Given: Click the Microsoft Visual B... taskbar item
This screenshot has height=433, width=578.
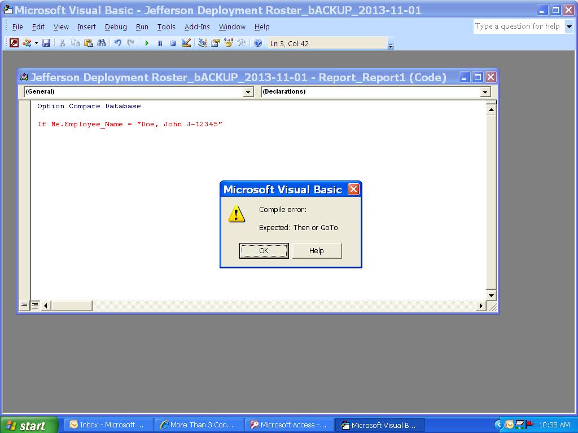Looking at the screenshot, I should [x=380, y=425].
